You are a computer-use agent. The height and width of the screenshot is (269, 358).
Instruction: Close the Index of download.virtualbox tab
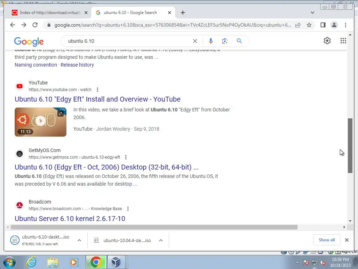(86, 13)
